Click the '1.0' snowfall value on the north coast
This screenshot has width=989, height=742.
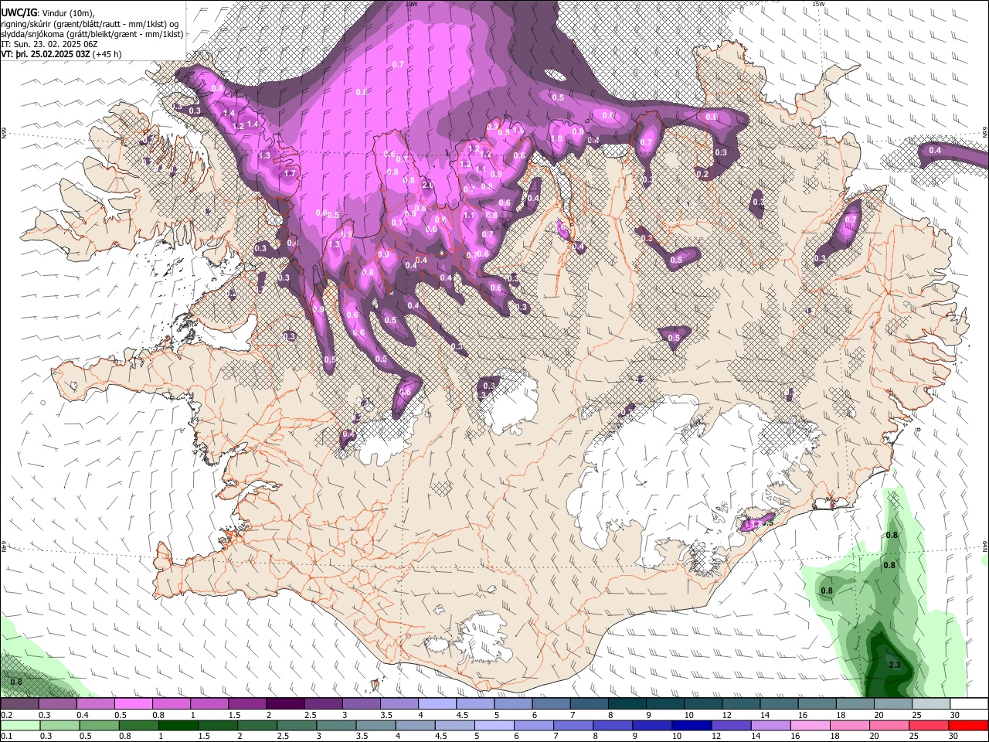(556, 139)
